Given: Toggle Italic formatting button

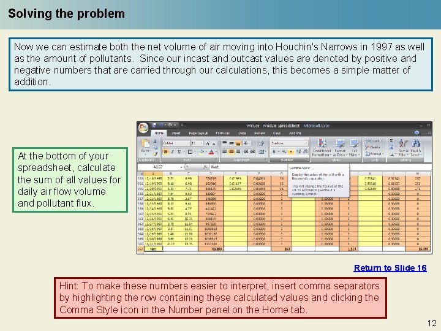Looking at the screenshot, I should pyautogui.click(x=172, y=152).
